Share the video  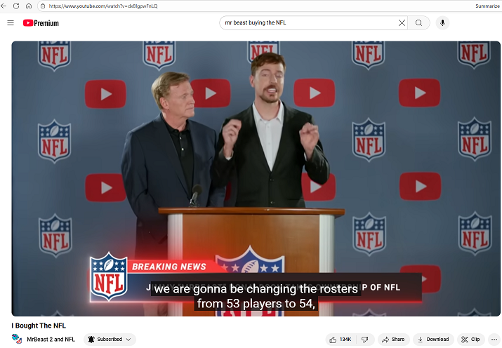coord(394,340)
